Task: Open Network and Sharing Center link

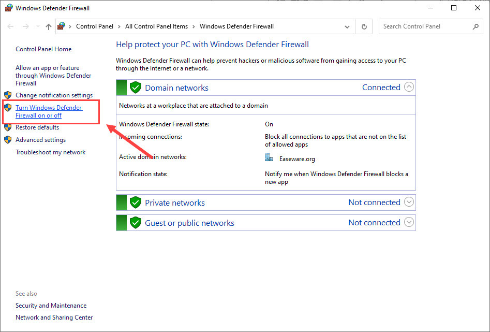Action: 54,317
